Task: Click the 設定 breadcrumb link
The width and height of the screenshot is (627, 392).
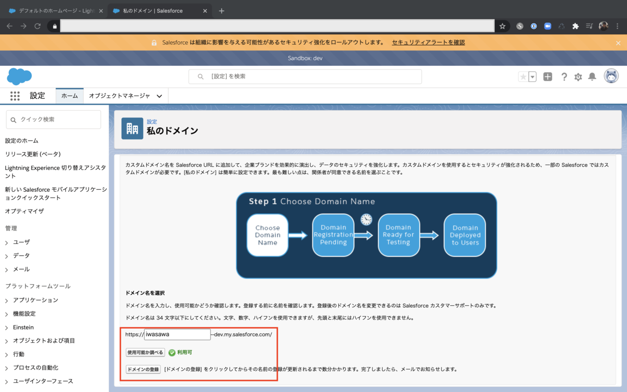Action: [152, 122]
